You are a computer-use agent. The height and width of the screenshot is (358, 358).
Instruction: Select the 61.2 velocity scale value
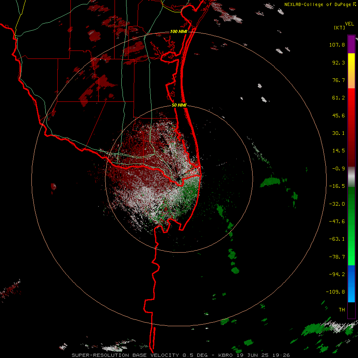click(339, 98)
